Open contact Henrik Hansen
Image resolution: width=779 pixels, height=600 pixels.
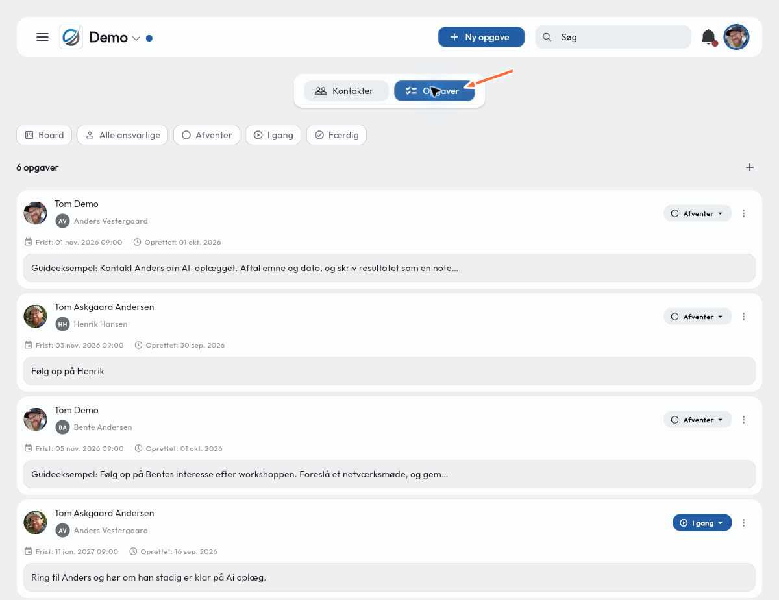[101, 324]
